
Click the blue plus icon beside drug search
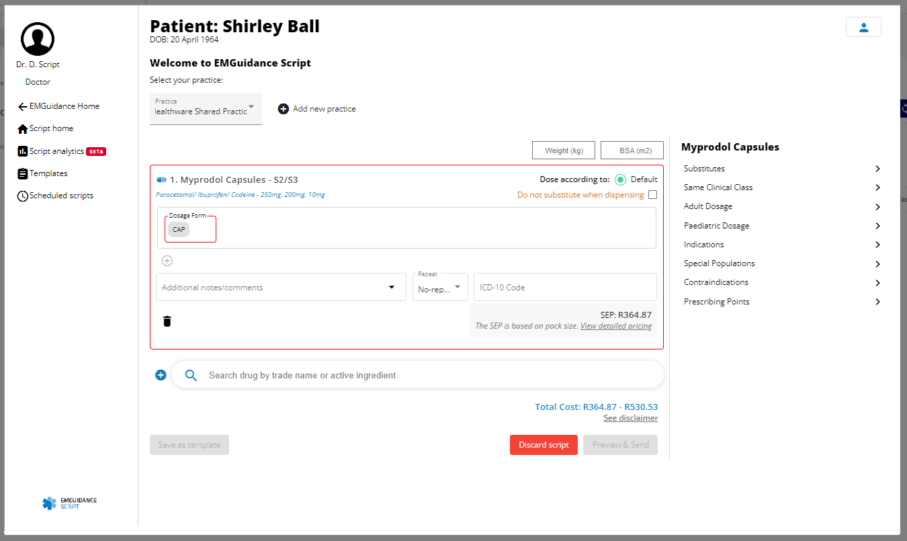point(161,375)
